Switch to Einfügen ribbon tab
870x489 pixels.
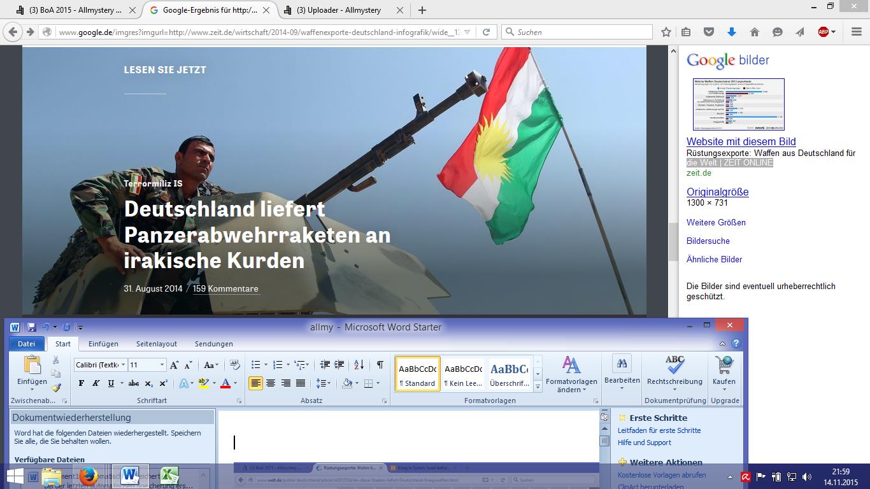coord(103,344)
